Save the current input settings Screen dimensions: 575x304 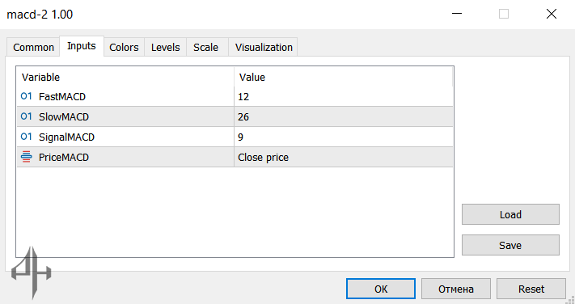510,245
